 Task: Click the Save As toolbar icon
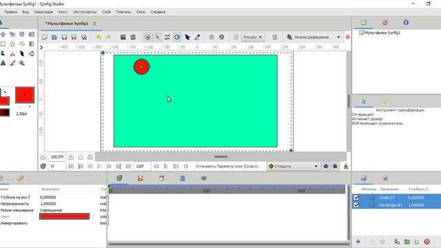pyautogui.click(x=74, y=37)
